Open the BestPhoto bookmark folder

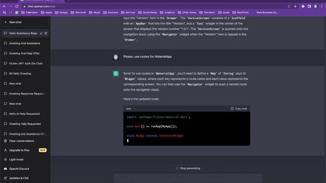[x=240, y=12]
